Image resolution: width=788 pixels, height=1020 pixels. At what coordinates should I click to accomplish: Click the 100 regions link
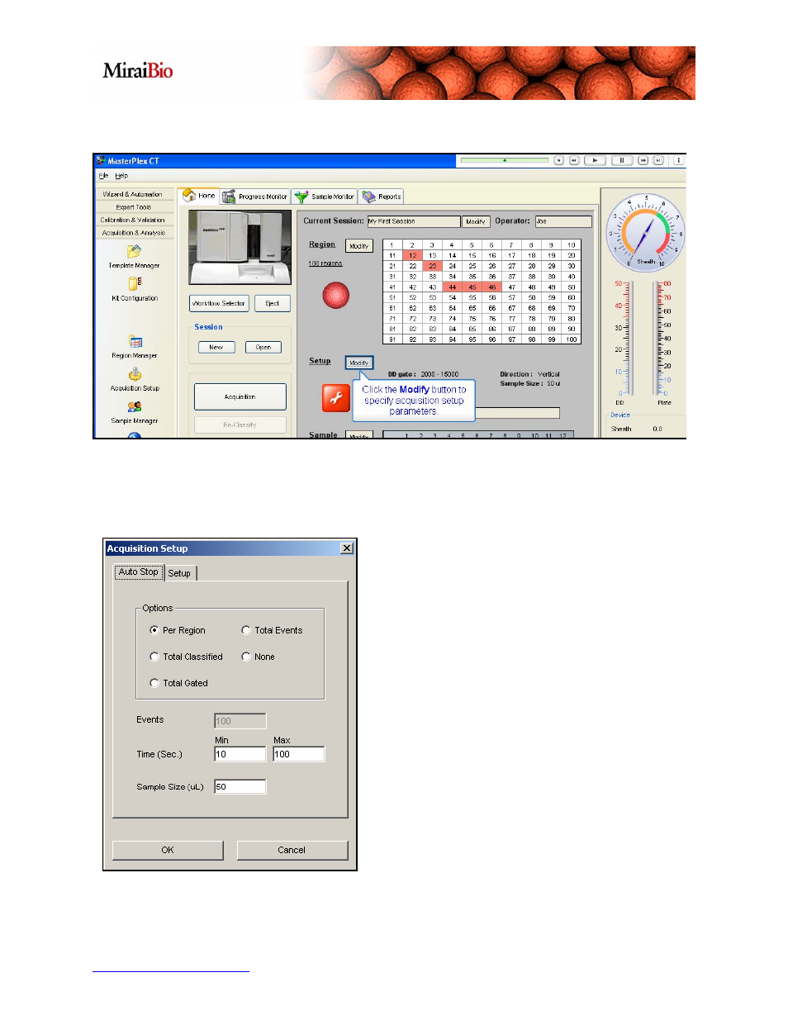coord(325,263)
